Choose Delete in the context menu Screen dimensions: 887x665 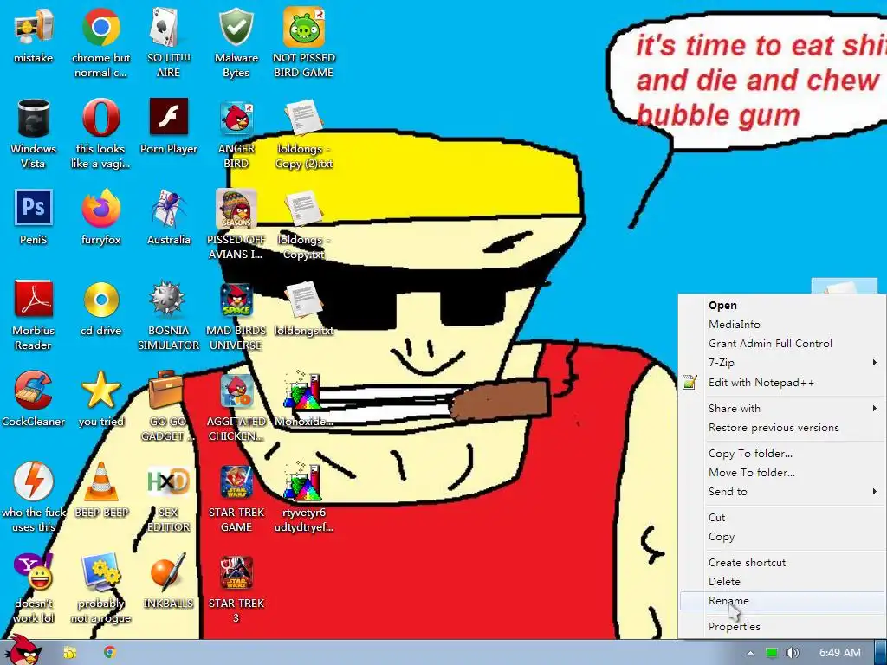click(781, 582)
